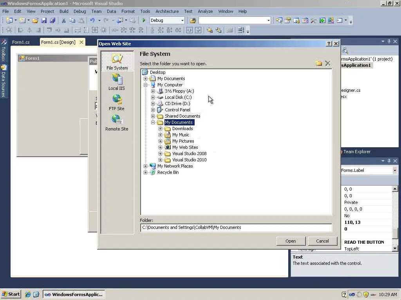Click Internet Explorer quick launch icon
The height and width of the screenshot is (300, 401).
click(28, 295)
